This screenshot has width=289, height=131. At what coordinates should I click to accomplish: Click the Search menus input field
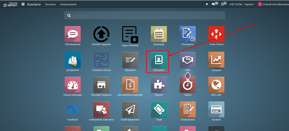coord(144,15)
